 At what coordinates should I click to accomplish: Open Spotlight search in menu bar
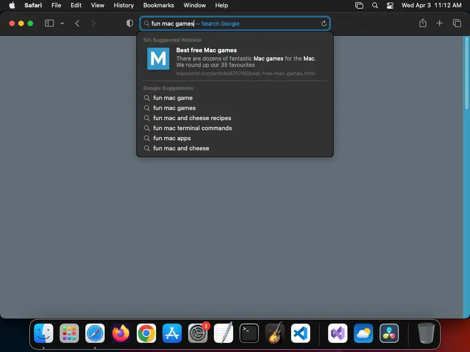click(x=375, y=5)
